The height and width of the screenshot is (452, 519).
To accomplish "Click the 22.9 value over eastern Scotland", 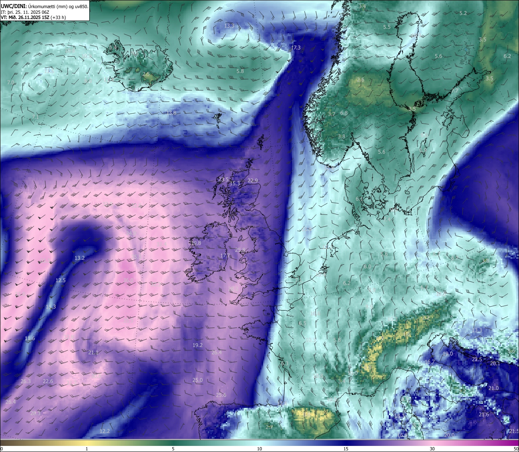I will click(253, 181).
